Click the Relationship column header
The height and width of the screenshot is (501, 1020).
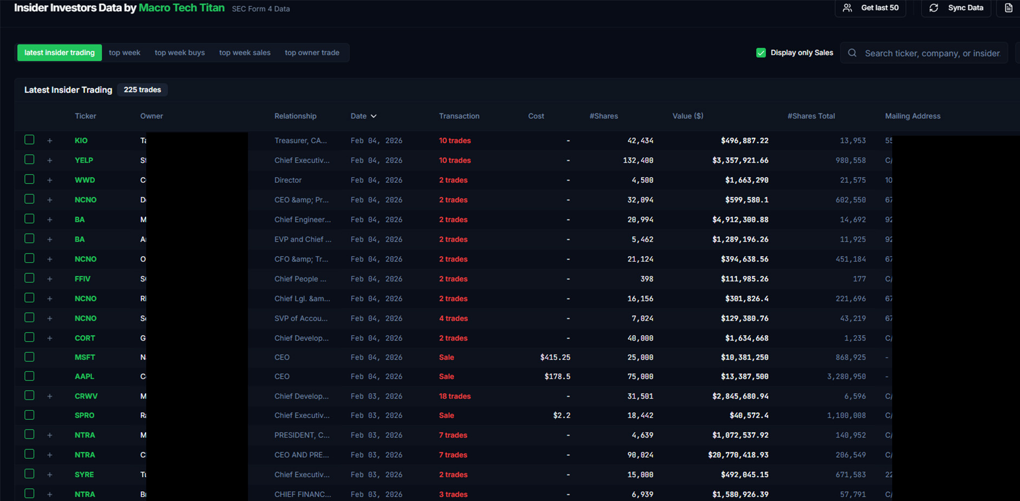tap(295, 116)
